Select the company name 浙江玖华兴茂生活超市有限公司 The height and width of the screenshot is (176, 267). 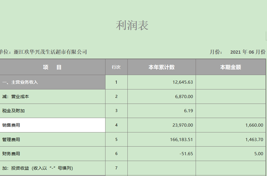50,52
